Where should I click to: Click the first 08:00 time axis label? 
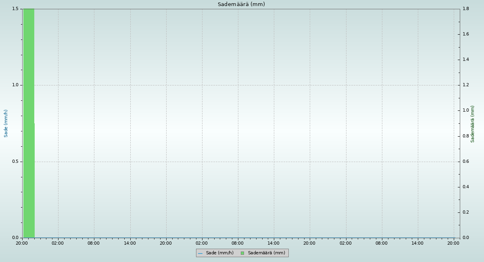click(94, 243)
